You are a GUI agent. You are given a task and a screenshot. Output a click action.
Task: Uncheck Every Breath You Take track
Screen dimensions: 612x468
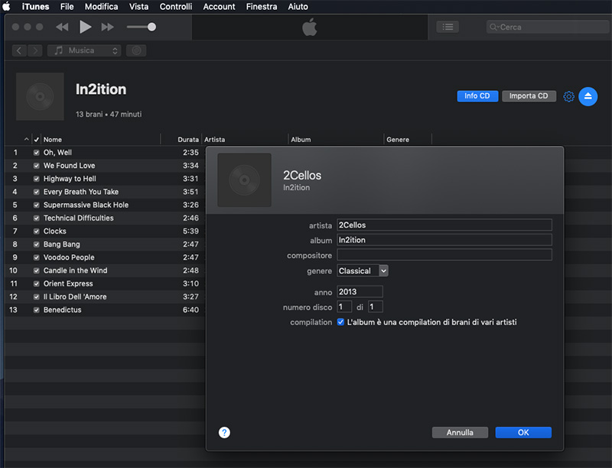(36, 192)
